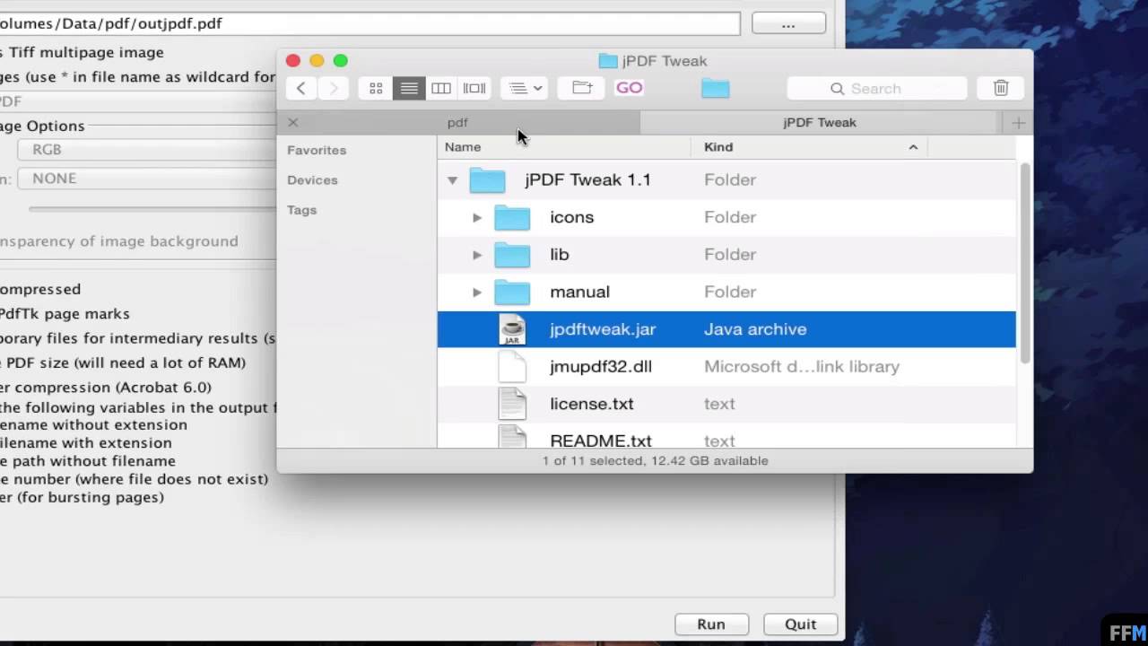Switch to the pdf tab
This screenshot has width=1148, height=646.
click(458, 122)
